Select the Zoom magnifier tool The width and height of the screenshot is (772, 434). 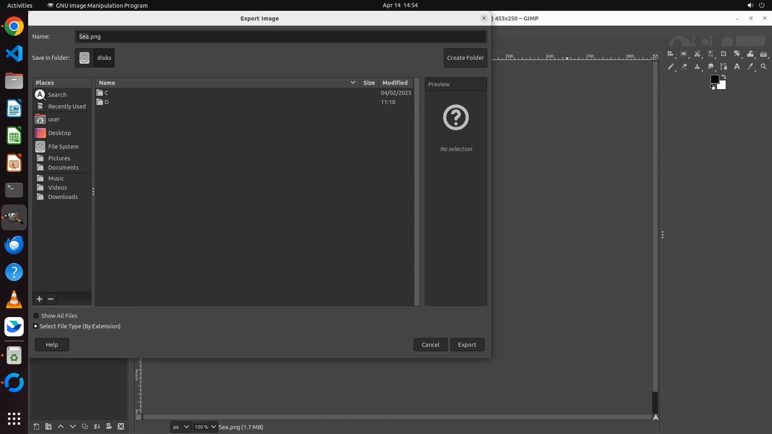pos(764,67)
